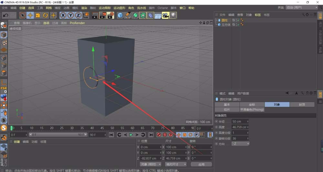The image size is (323, 172).
Task: Switch to Polygons mode cube icon
Action: [x=4, y=73]
